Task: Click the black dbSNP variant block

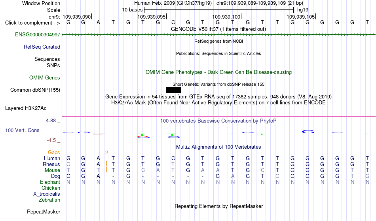Action: click(174, 90)
